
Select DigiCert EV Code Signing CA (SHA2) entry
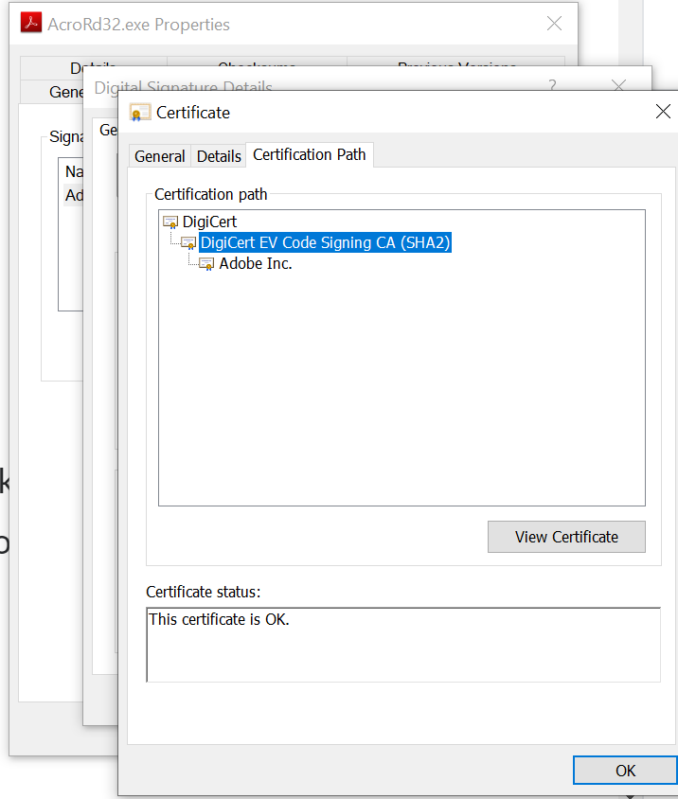coord(325,242)
